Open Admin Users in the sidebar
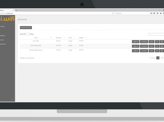This screenshot has height=122, width=164. [3, 44]
